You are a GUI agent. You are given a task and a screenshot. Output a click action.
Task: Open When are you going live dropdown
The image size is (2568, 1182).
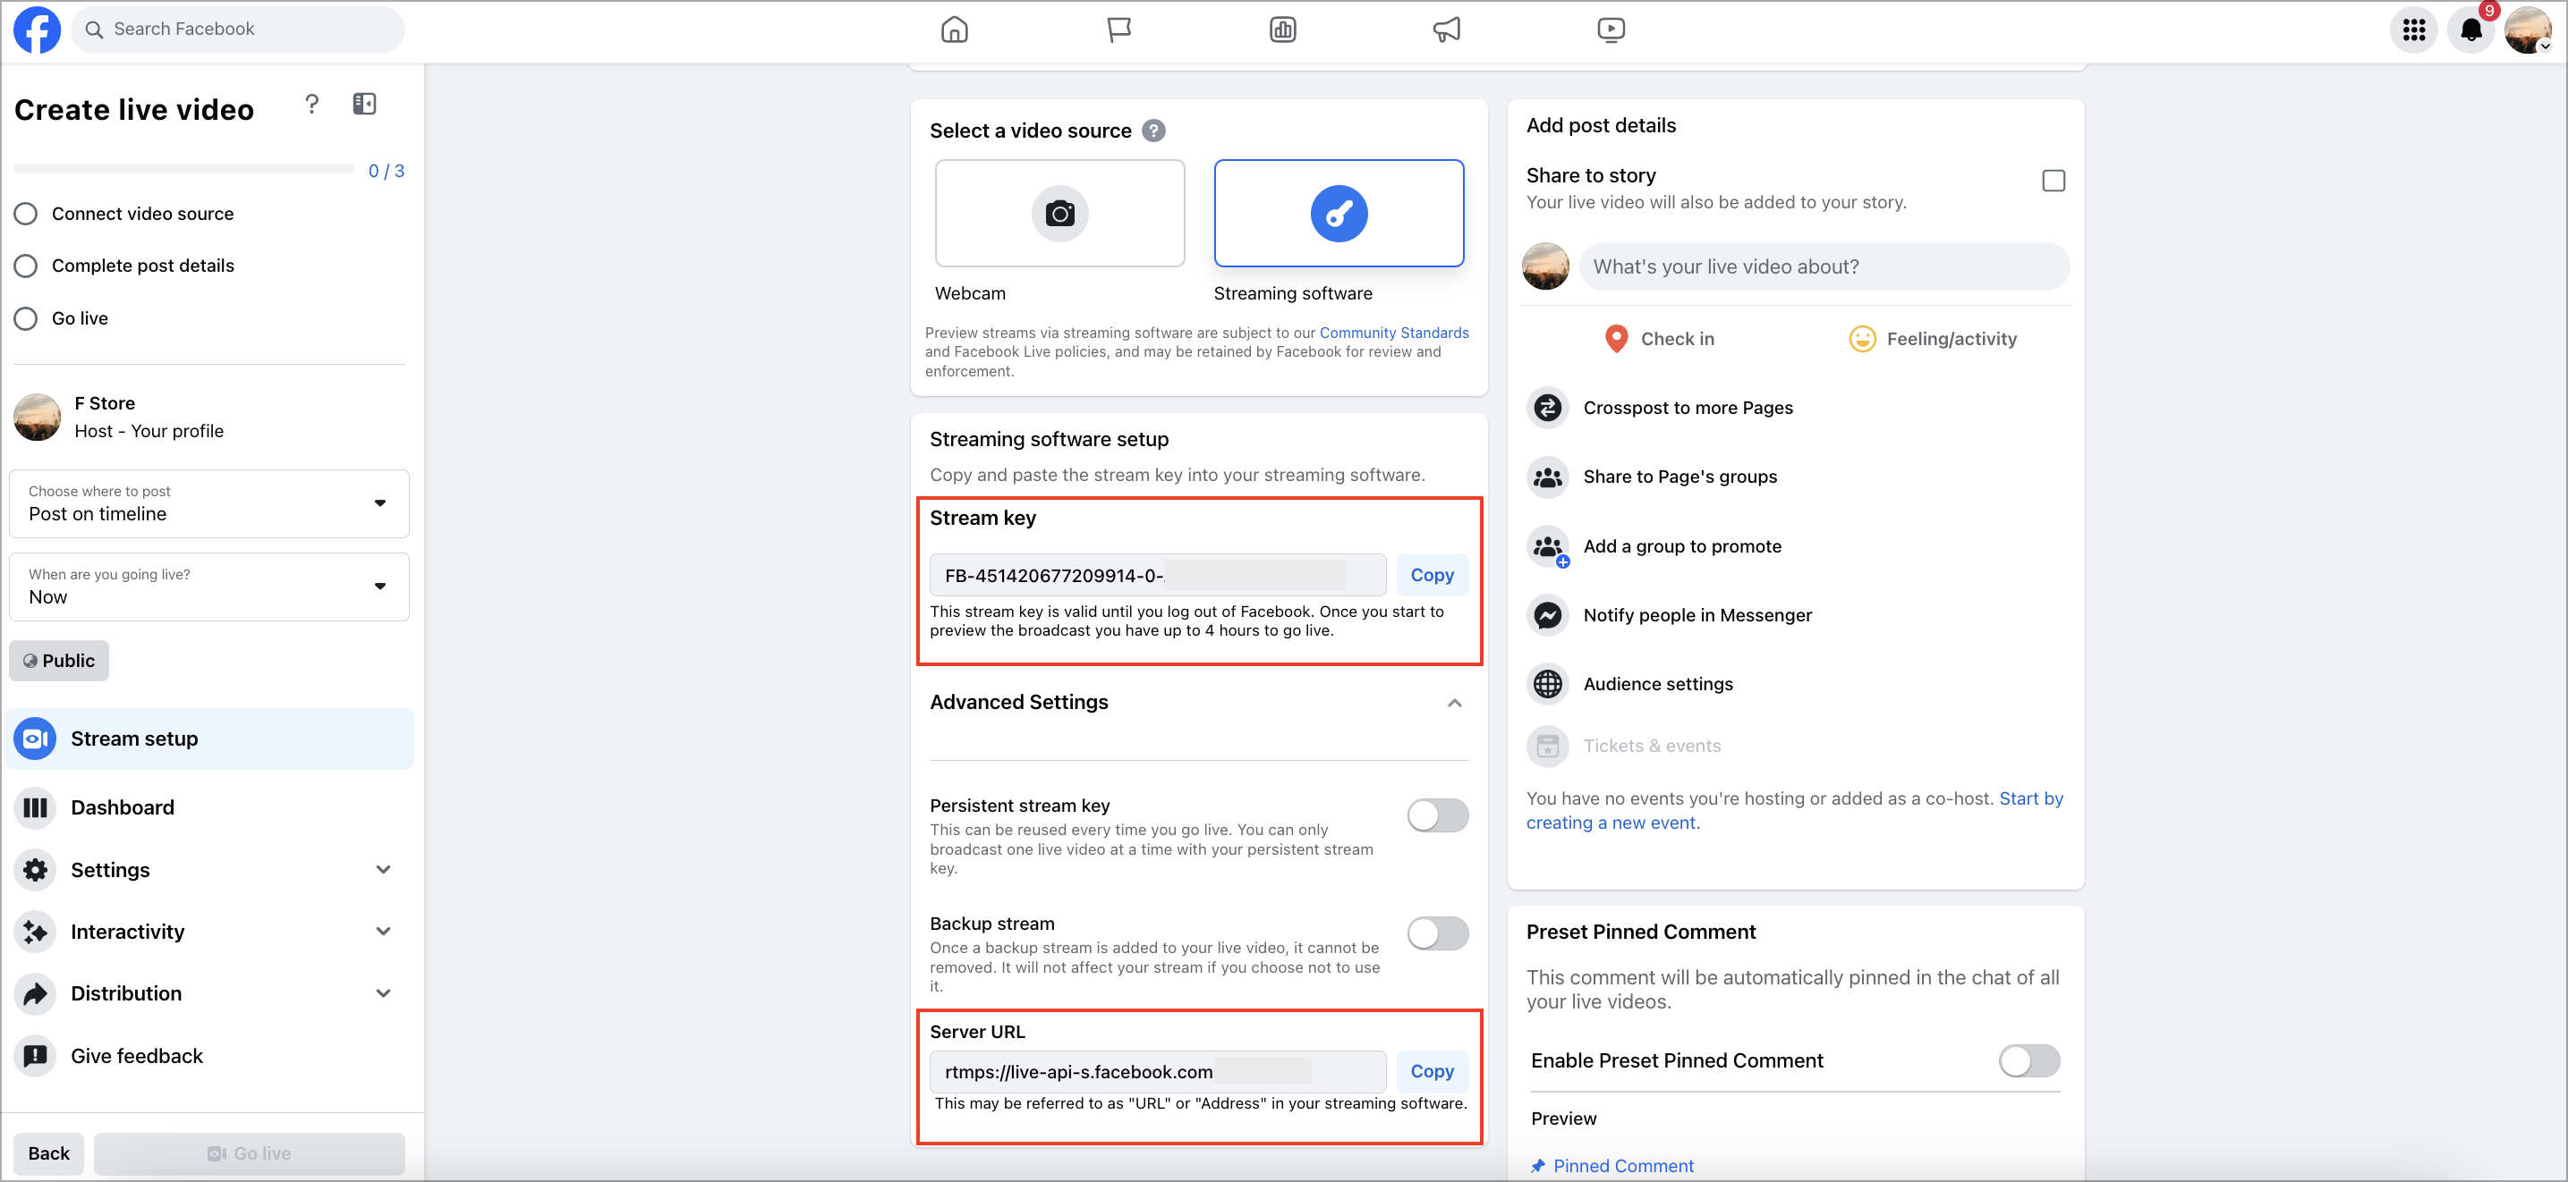[209, 587]
